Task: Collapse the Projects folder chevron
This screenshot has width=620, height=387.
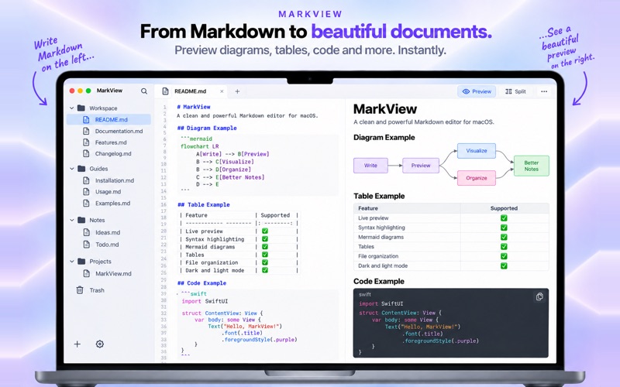Action: click(71, 261)
